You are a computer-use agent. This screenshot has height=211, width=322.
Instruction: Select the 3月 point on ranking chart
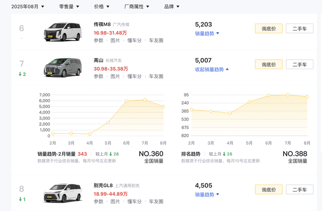211,111
